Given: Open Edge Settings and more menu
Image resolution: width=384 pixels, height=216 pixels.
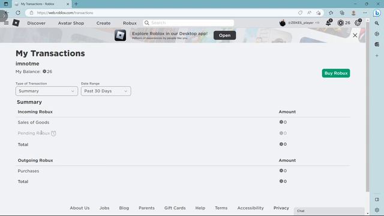Looking at the screenshot, I should (x=365, y=13).
